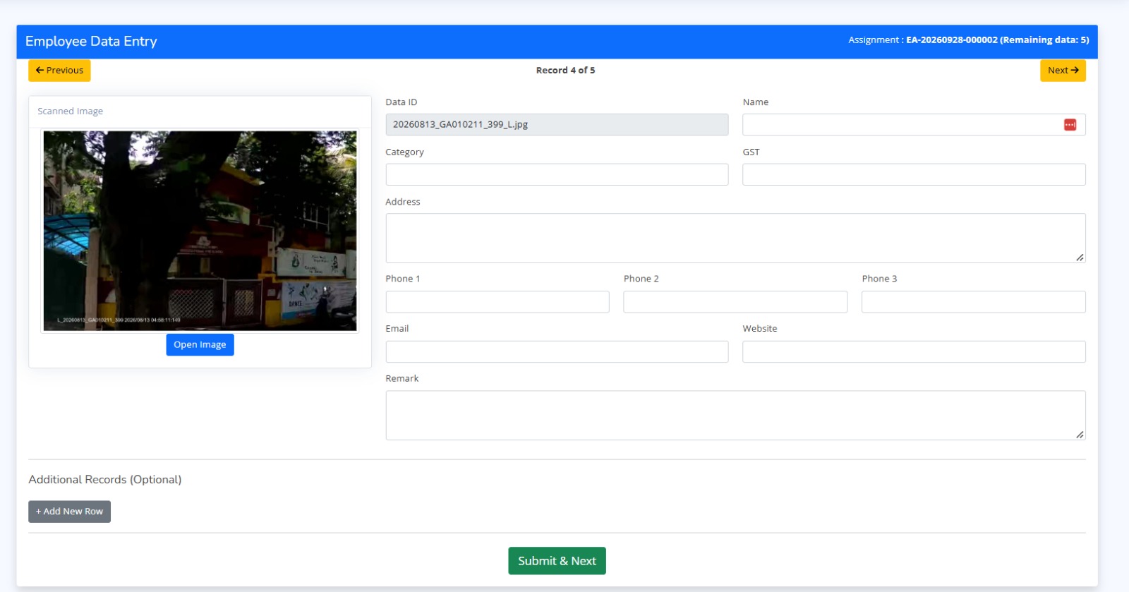1129x592 pixels.
Task: Focus the Website input field
Action: pyautogui.click(x=914, y=352)
